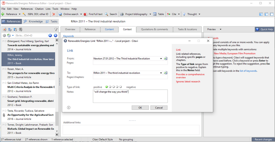Click the green plus Reference icon

[3, 14]
